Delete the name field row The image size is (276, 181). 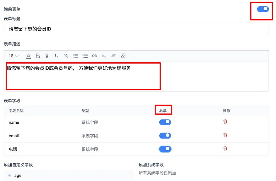pyautogui.click(x=225, y=122)
